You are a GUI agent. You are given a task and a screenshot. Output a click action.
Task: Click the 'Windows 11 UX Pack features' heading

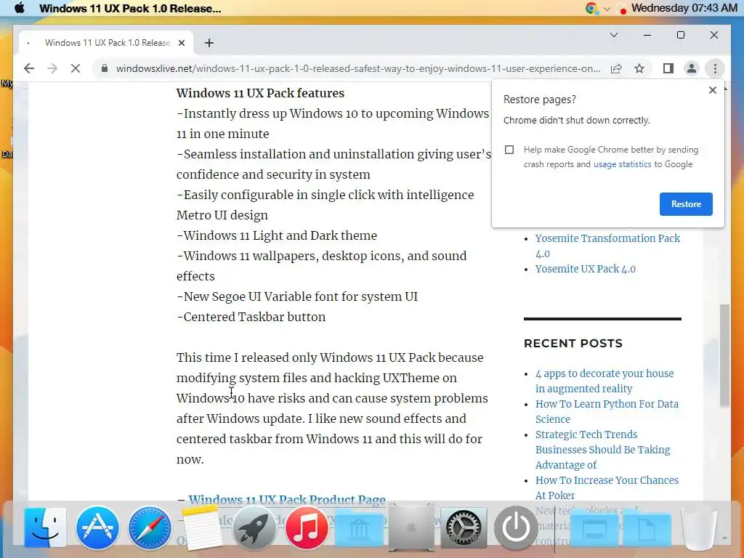[261, 93]
